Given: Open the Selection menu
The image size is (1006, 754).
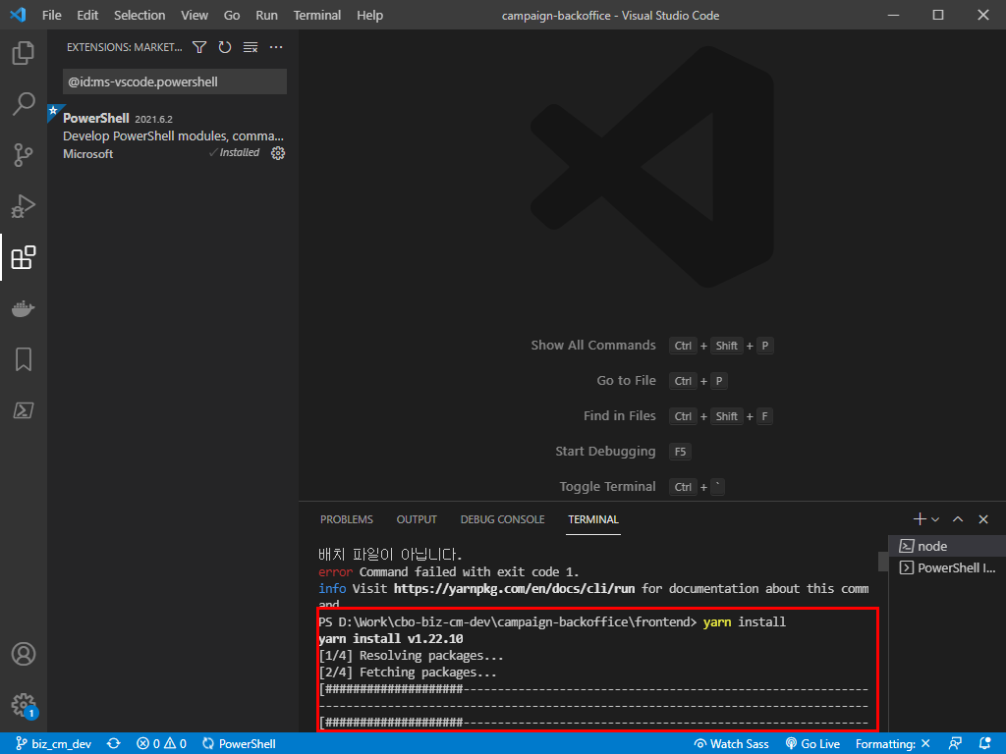Looking at the screenshot, I should pos(140,15).
